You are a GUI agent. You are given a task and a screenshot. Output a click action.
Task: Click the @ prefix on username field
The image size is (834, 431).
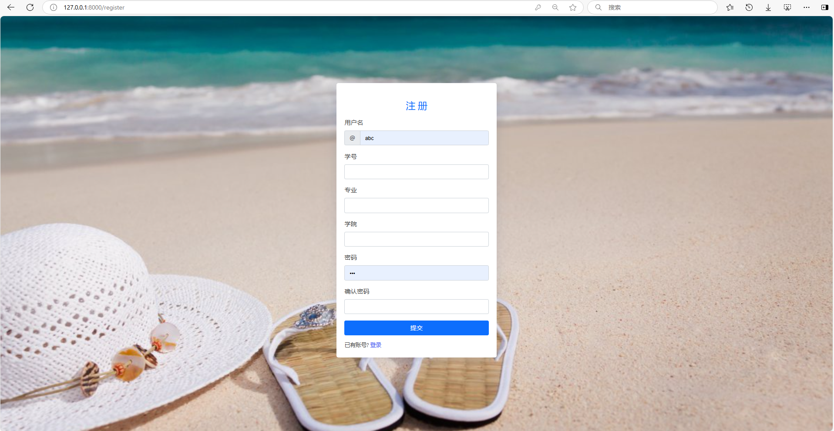pyautogui.click(x=352, y=138)
